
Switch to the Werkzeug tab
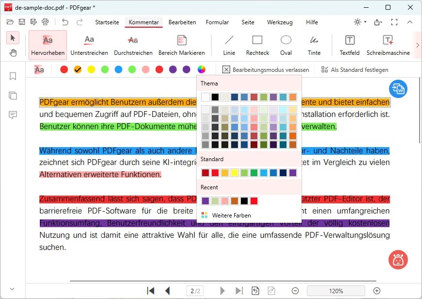[279, 22]
